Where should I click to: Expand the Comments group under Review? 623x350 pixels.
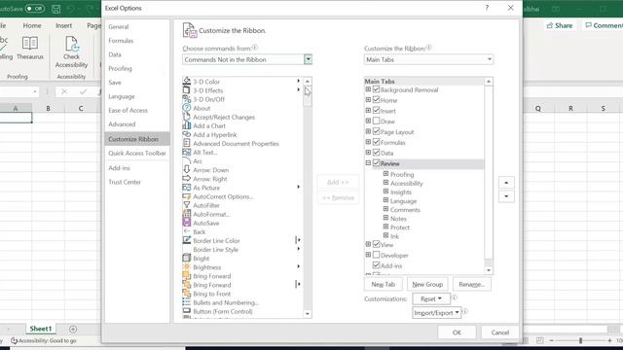[385, 209]
